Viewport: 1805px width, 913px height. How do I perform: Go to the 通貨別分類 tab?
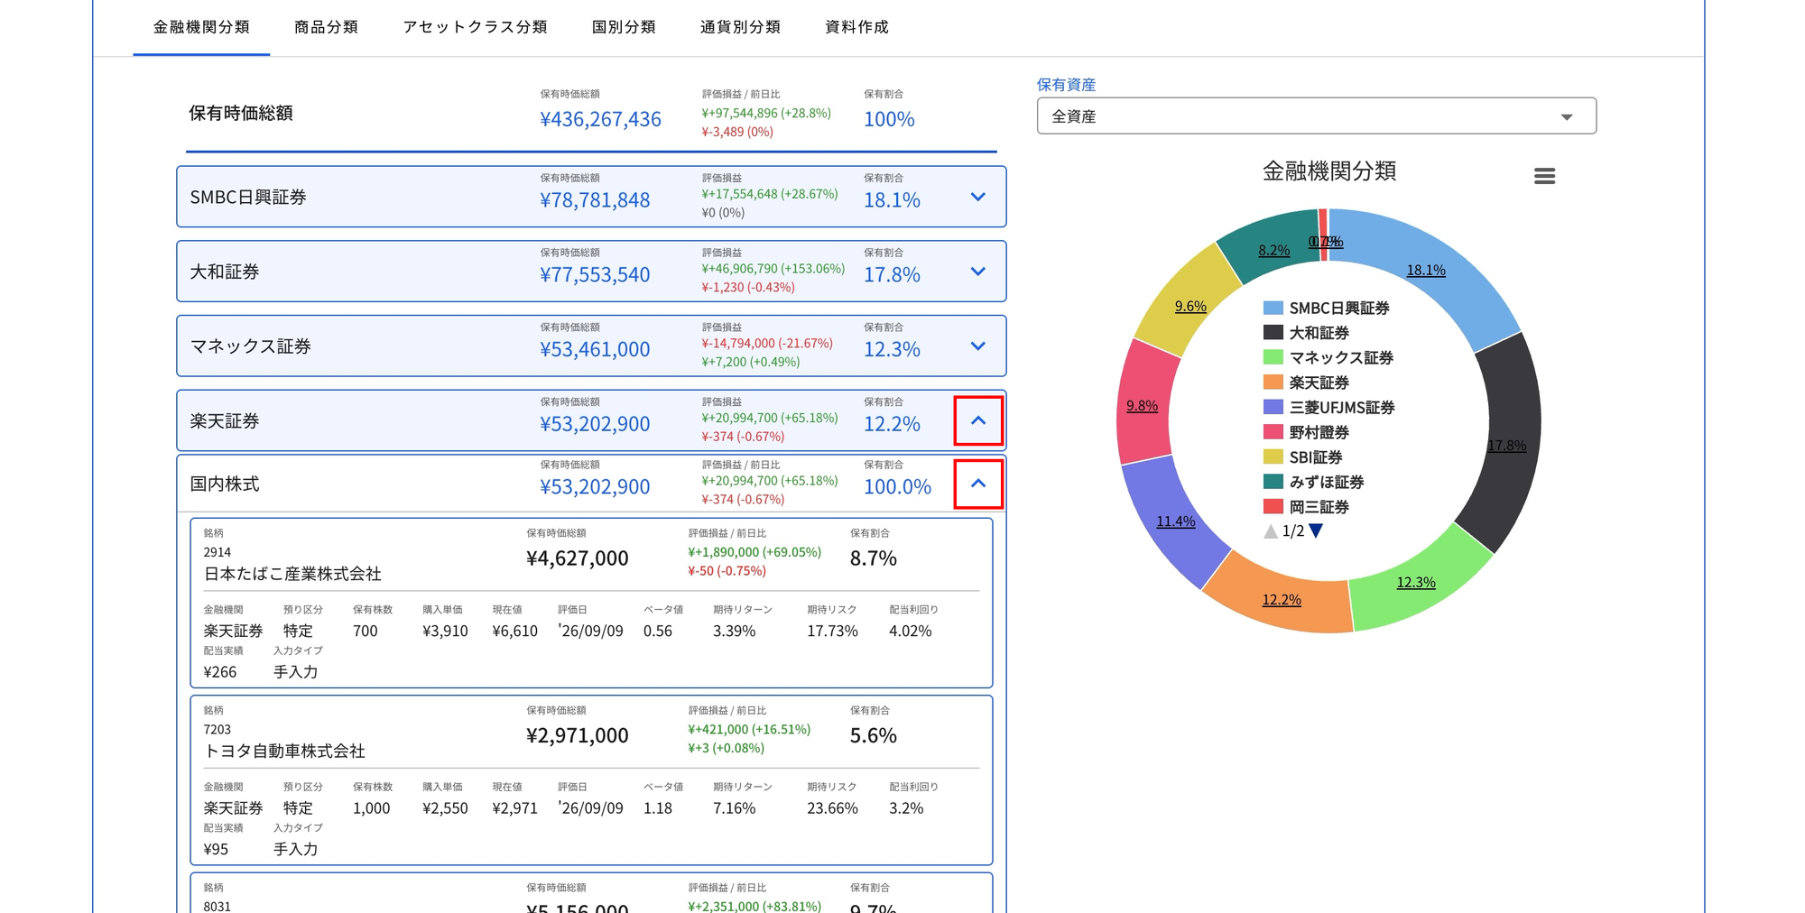740,27
